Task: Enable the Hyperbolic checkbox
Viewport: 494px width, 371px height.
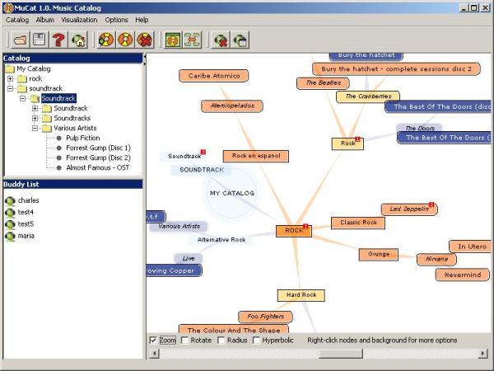Action: 256,340
